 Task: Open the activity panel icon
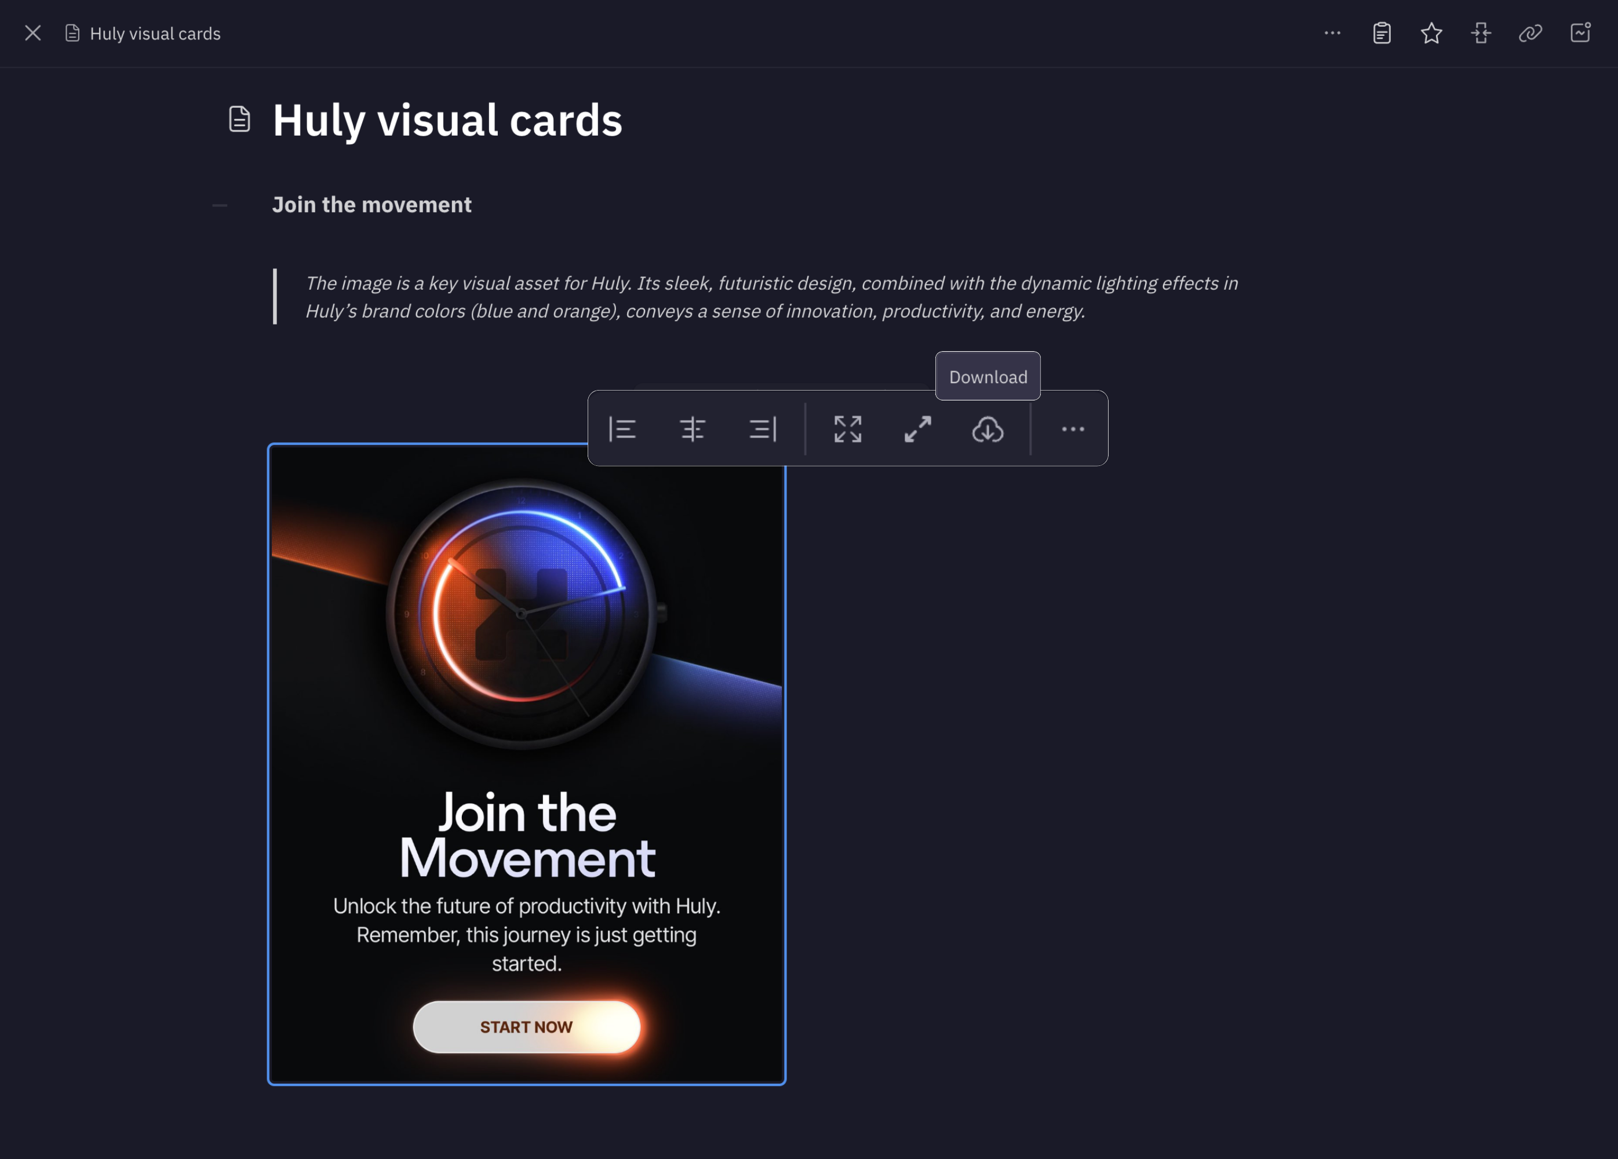coord(1580,33)
